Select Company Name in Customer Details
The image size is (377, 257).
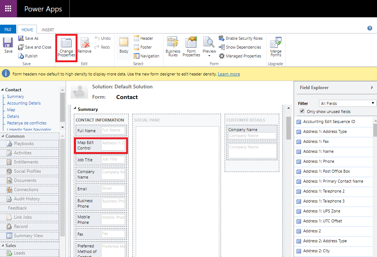(252, 133)
